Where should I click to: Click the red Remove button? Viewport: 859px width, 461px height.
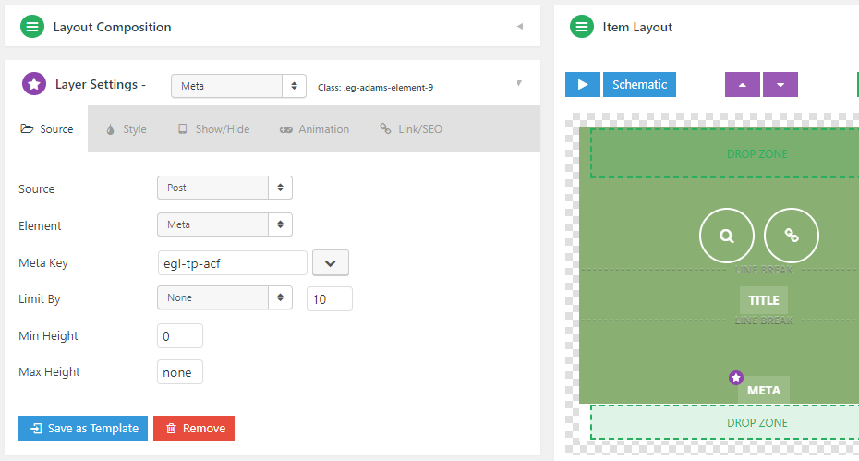(194, 428)
